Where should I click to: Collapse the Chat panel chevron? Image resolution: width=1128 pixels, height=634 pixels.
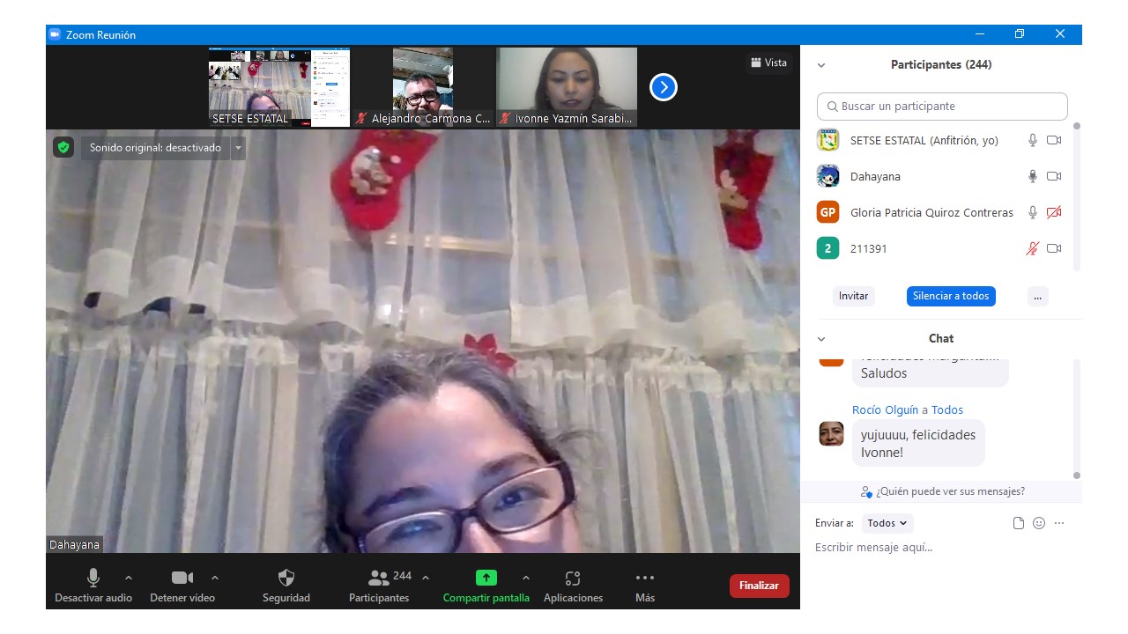[821, 339]
